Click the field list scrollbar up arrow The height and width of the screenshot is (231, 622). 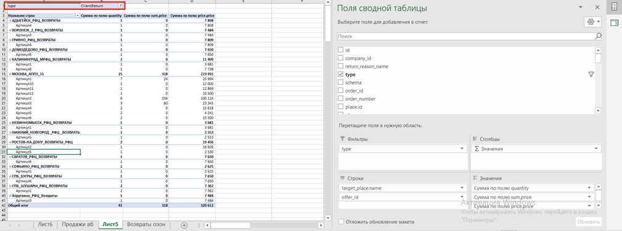click(598, 50)
